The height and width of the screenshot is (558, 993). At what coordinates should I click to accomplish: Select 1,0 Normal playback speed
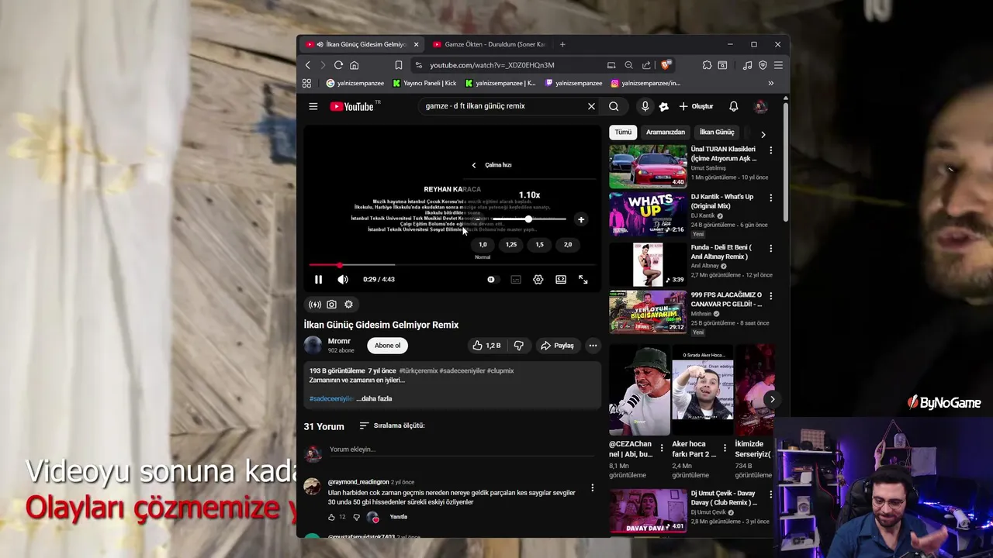pos(483,245)
